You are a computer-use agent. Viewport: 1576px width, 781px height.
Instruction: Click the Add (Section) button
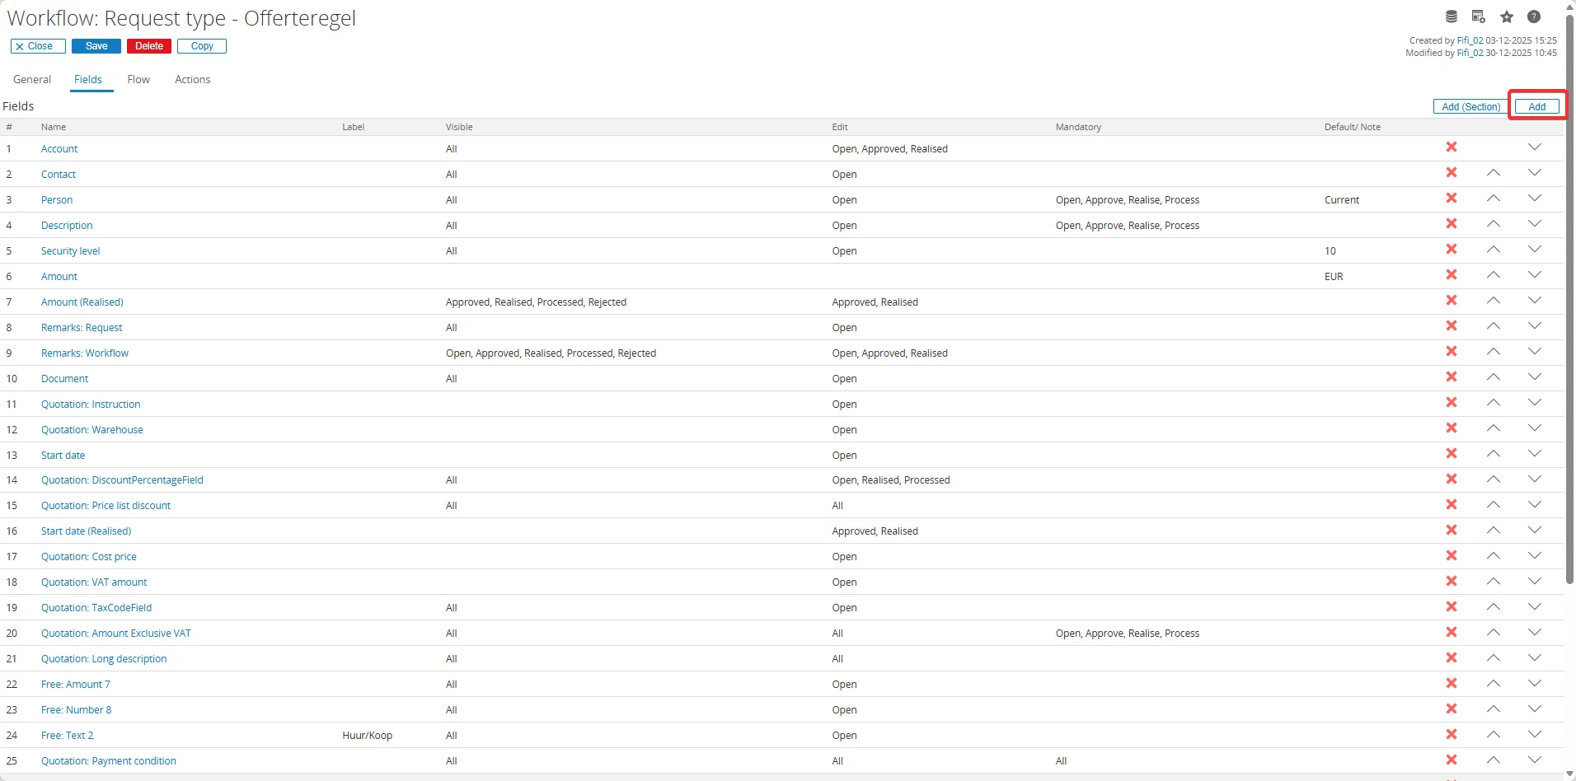coord(1470,107)
